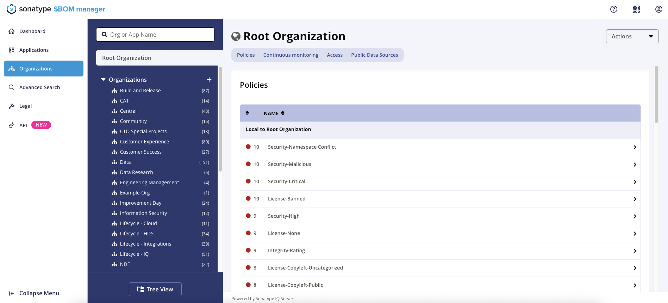Screen dimensions: 668x303
Task: Click the CAT organization icon
Action: 114,101
